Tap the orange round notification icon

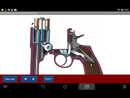pyautogui.click(x=2, y=10)
